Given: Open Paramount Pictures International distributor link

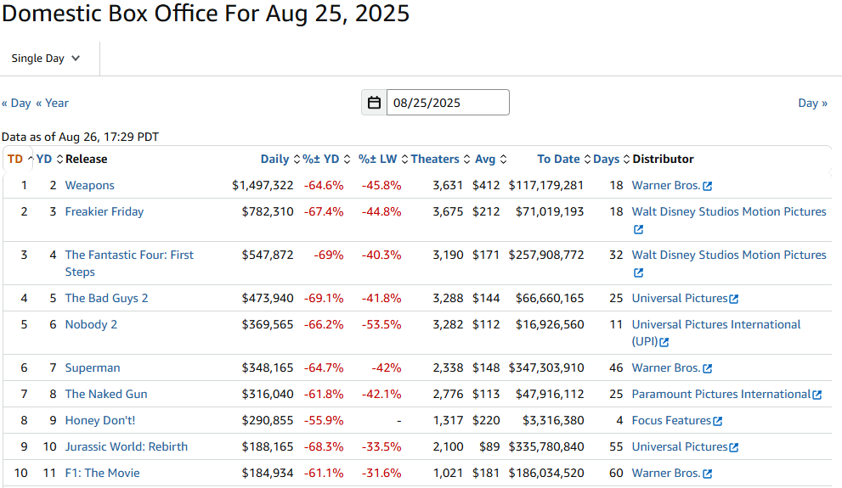Looking at the screenshot, I should 721,394.
